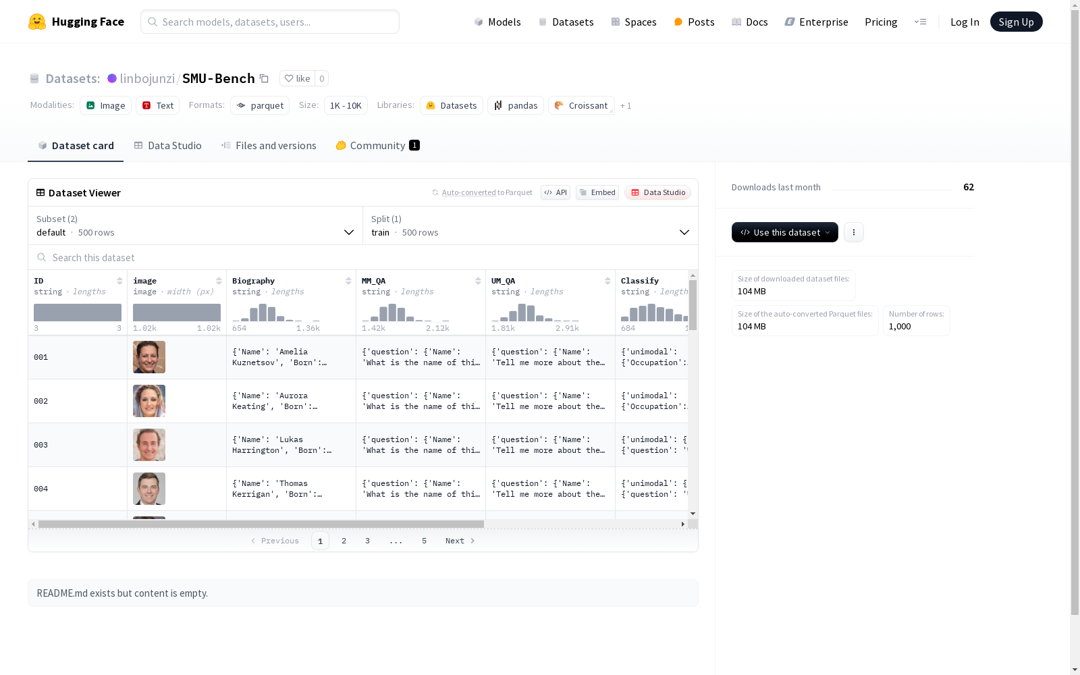Screen dimensions: 1080x675
Task: Open the image thumbnail in row 002
Action: point(149,401)
